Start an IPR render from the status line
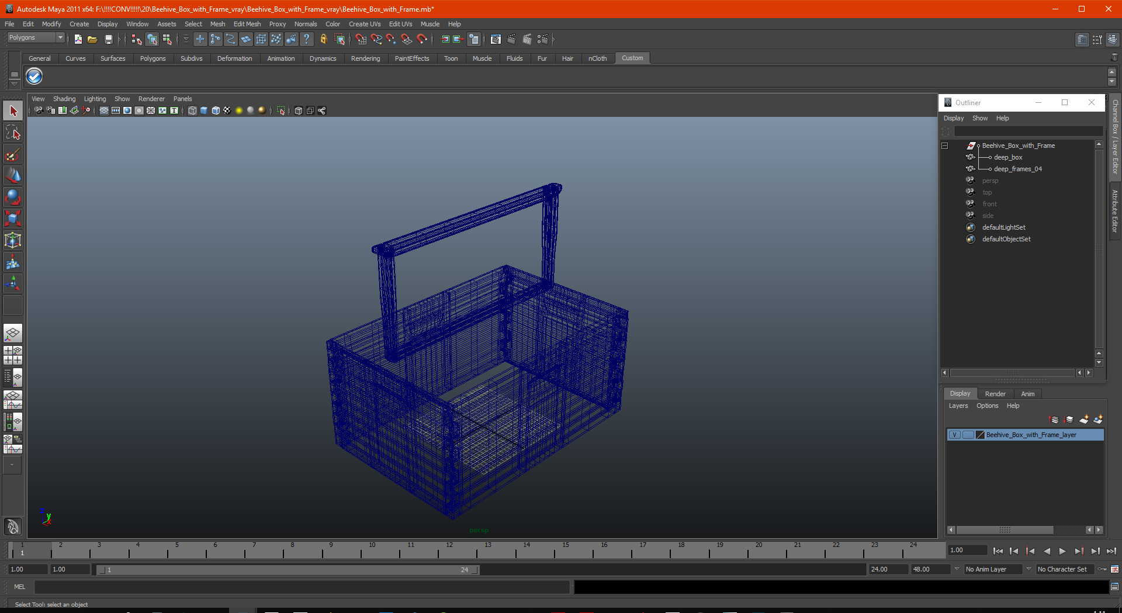1122x613 pixels. click(x=527, y=39)
